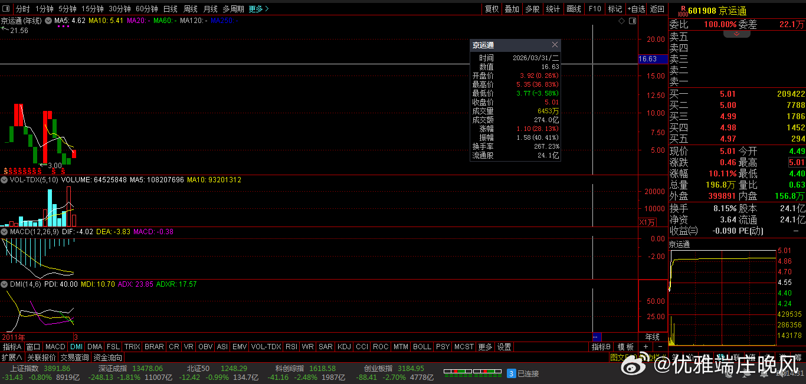Switch indicator to VOL-TDX tab
Screen dimensions: 806x384
click(266, 347)
